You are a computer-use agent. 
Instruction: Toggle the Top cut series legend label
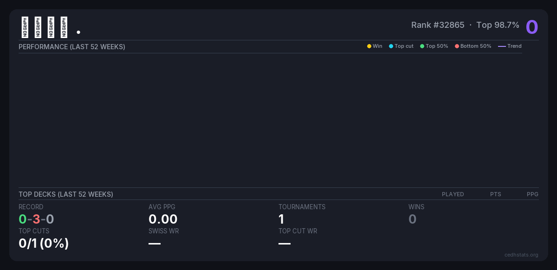[404, 46]
